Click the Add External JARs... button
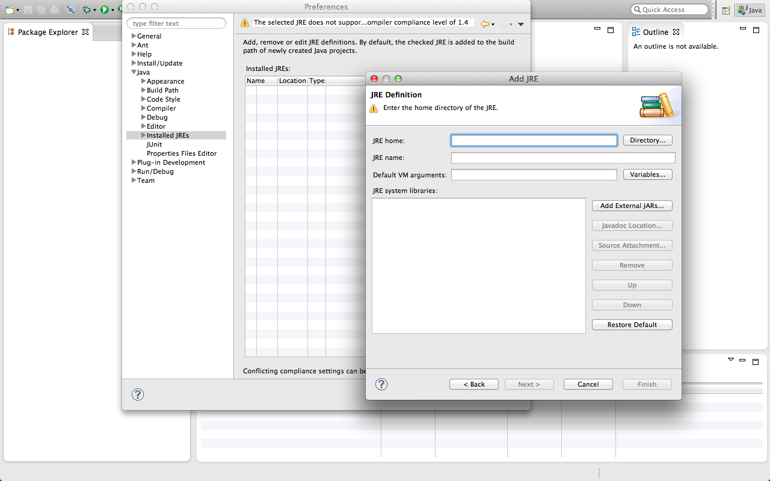770x481 pixels. pyautogui.click(x=632, y=206)
